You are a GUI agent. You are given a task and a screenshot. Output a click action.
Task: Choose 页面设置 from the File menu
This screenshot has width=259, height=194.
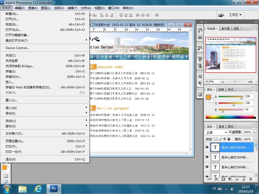[45, 141]
